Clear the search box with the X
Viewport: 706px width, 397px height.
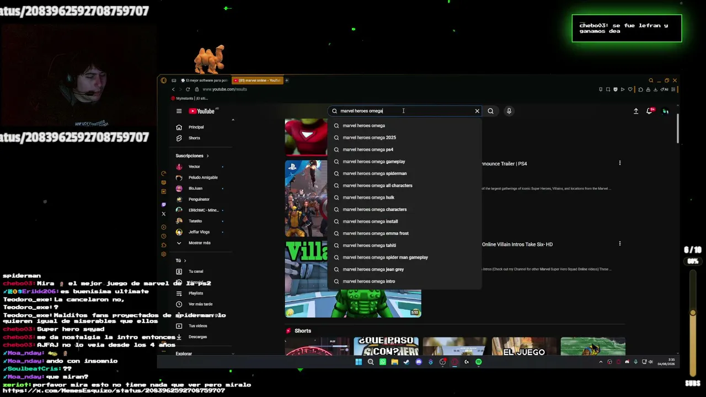coord(477,111)
